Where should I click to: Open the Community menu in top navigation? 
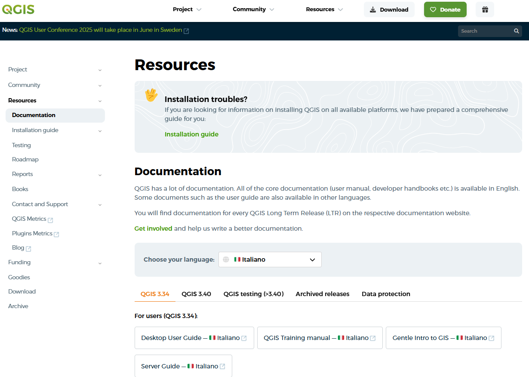(x=253, y=9)
